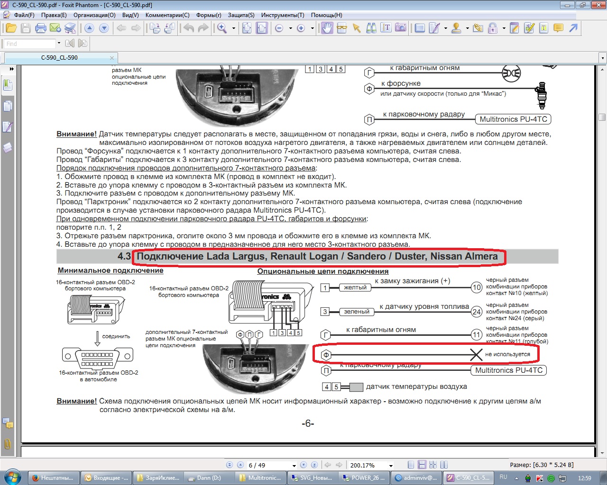Viewport: 607px width, 485px height.
Task: Jump to first page button in status bar
Action: tap(230, 465)
